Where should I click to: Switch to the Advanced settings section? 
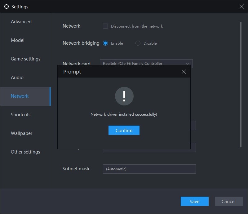click(21, 22)
